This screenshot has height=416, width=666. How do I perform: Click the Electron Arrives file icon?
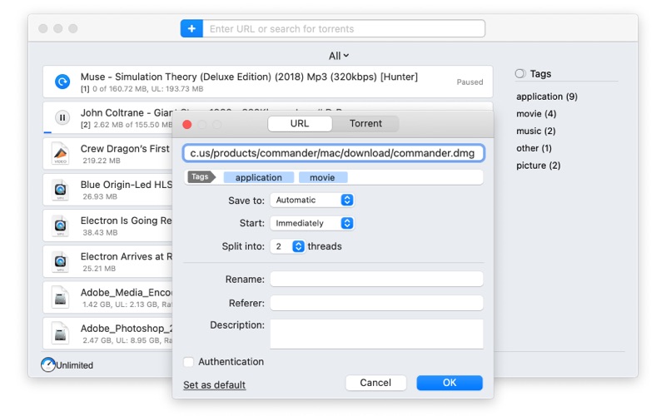60,261
